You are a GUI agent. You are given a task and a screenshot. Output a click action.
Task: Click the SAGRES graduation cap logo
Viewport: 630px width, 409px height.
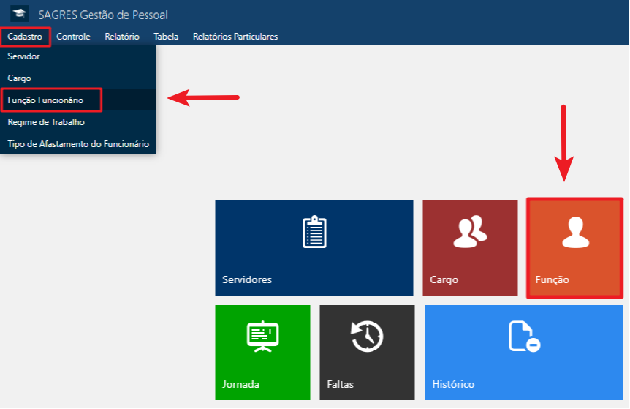click(x=20, y=14)
